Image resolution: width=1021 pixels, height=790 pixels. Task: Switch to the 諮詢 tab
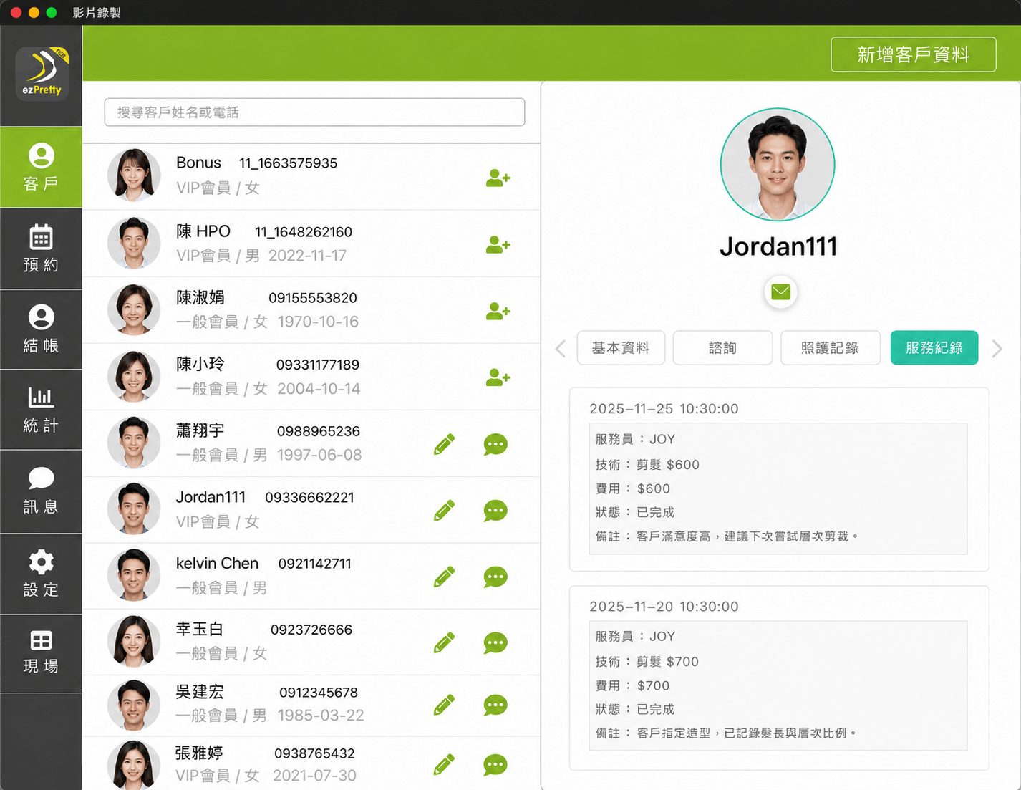722,347
